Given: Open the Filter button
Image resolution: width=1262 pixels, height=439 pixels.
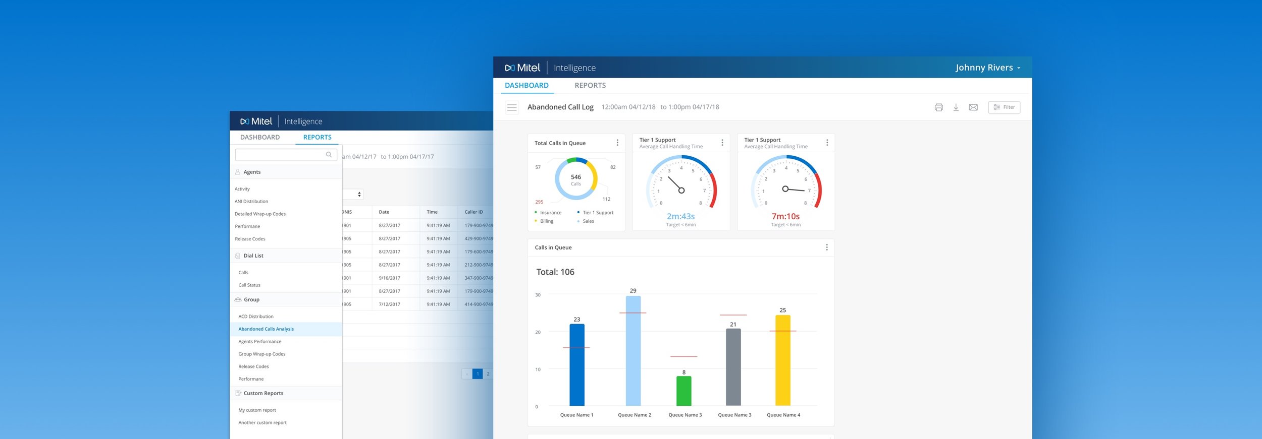Looking at the screenshot, I should click(1004, 107).
